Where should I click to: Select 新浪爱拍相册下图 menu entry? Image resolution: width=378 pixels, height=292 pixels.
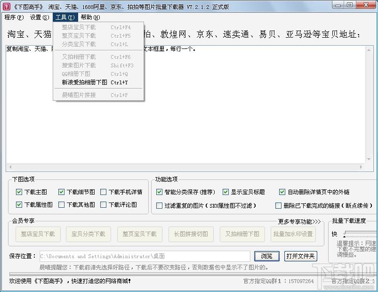tap(98, 82)
